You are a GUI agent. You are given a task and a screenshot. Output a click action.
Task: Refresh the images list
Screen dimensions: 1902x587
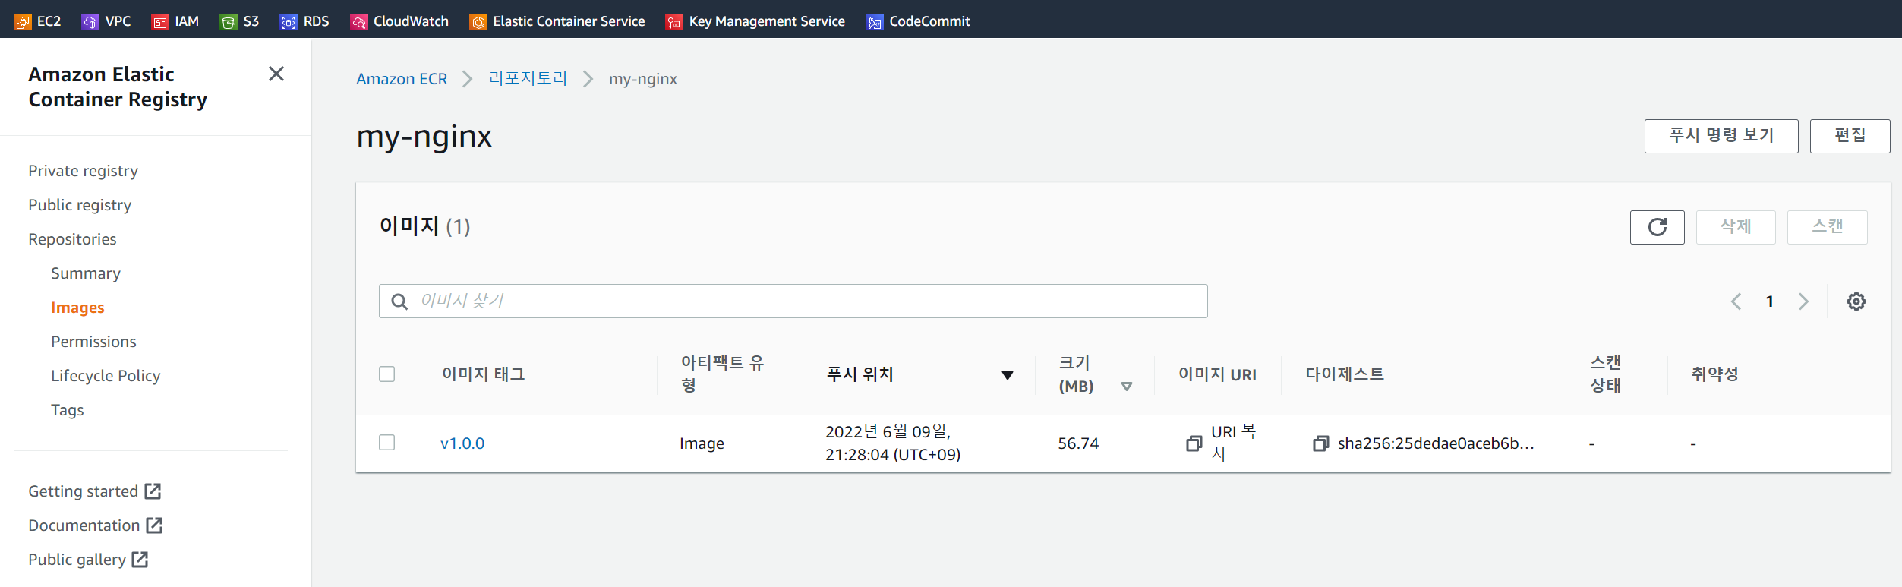[1657, 227]
